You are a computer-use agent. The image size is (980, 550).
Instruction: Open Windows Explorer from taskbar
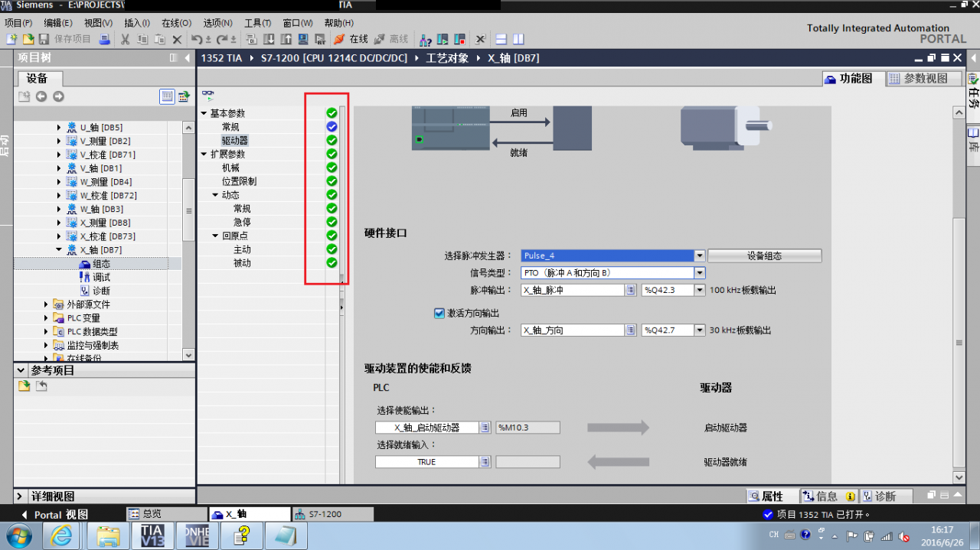tap(108, 535)
